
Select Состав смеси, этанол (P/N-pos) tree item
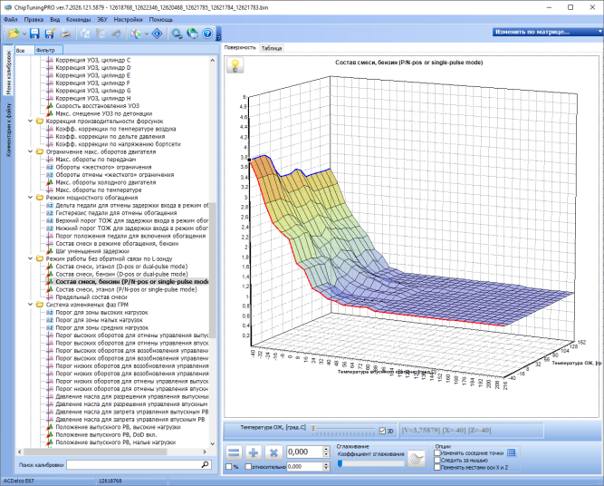pos(127,289)
